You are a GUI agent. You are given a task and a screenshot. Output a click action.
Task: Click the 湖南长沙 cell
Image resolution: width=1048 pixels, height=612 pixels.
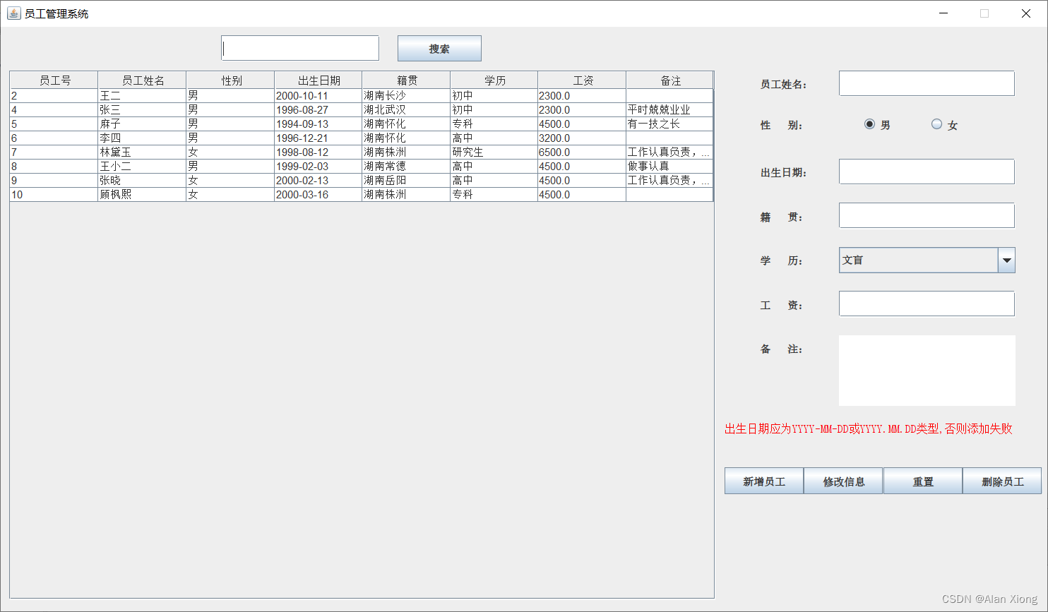406,95
